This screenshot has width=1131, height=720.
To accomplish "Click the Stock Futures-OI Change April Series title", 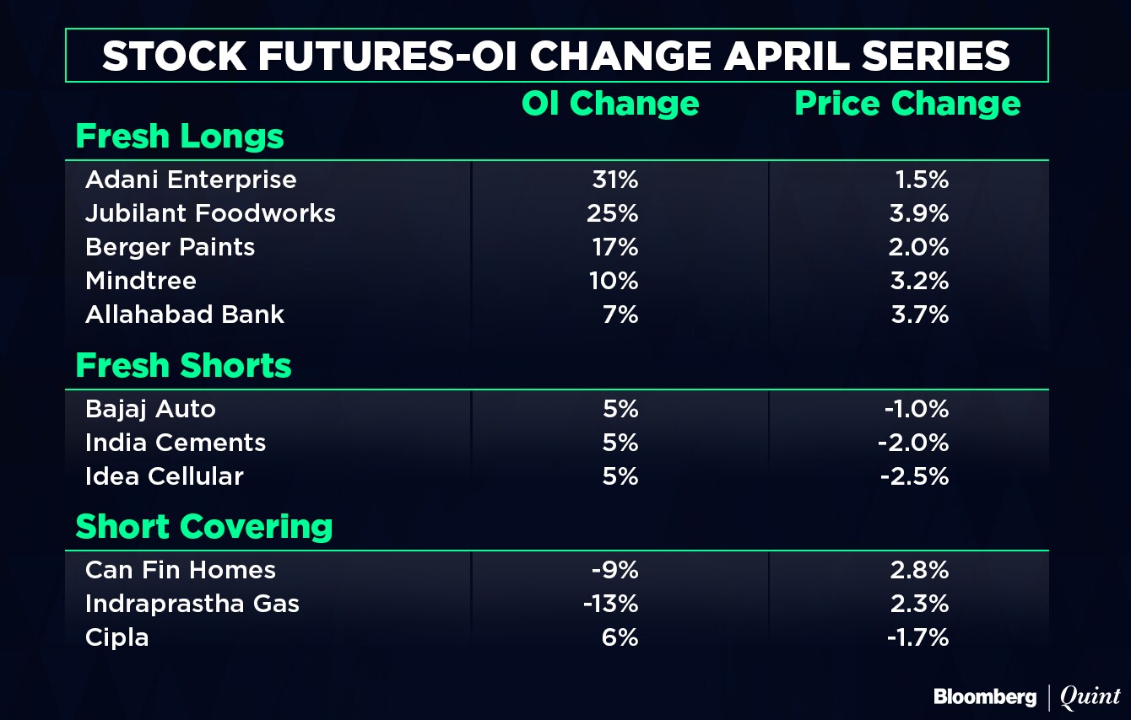I will tap(556, 56).
